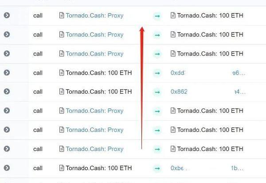Click green arrow icon in first row
266x183 pixels.
click(x=157, y=16)
